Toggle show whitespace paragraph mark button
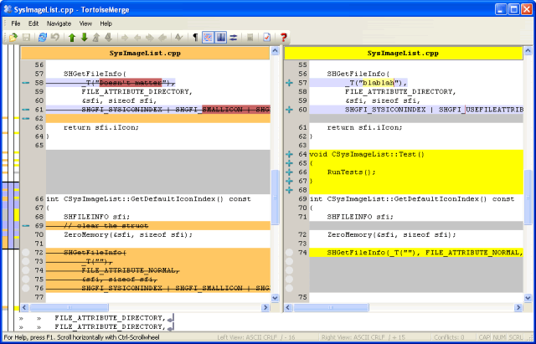 tap(195, 38)
